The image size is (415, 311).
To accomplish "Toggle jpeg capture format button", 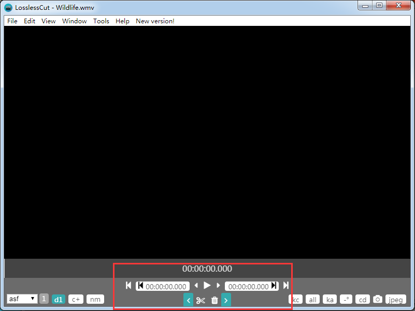I will click(396, 300).
